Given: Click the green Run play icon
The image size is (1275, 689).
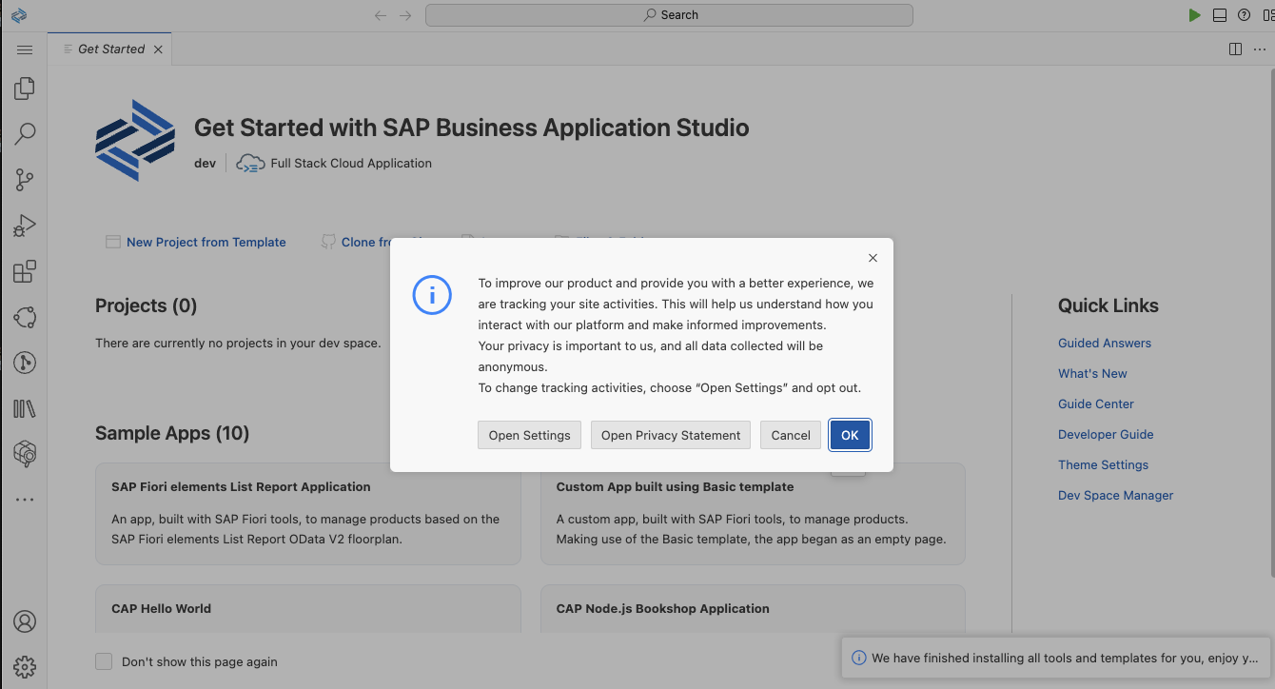Looking at the screenshot, I should click(1194, 15).
